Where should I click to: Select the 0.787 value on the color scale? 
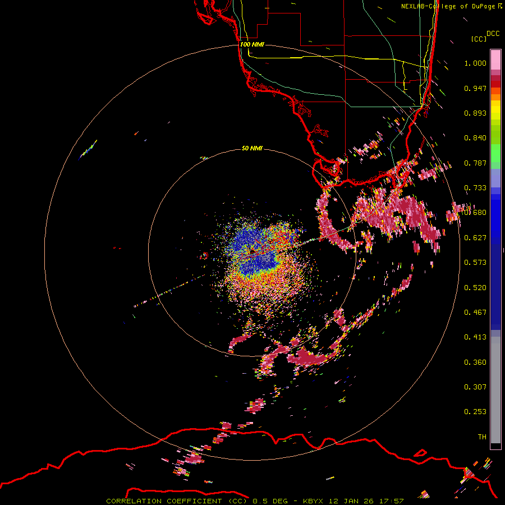(x=475, y=163)
